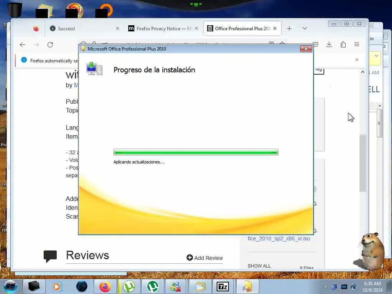Screen dimensions: 392x294
Task: Click the Pocket save icon in Firefox toolbar
Action: pos(316,44)
